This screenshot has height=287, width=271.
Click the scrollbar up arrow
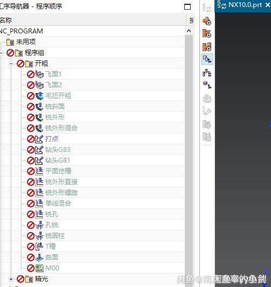point(189,31)
